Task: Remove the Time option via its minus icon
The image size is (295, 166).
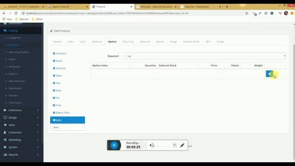Action: [x=54, y=105]
